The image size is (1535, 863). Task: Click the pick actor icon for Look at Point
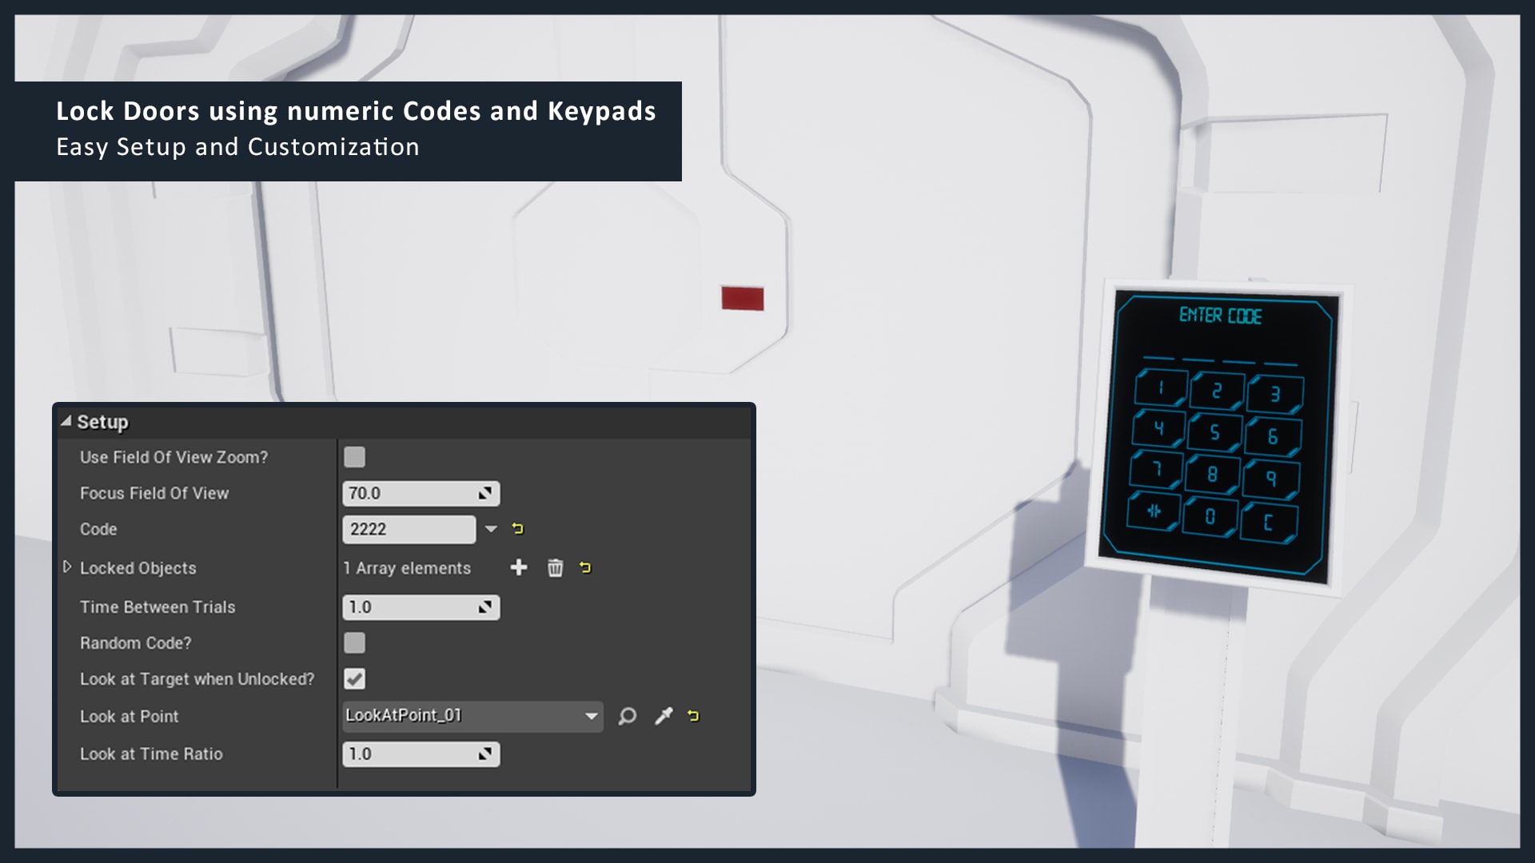coord(661,717)
